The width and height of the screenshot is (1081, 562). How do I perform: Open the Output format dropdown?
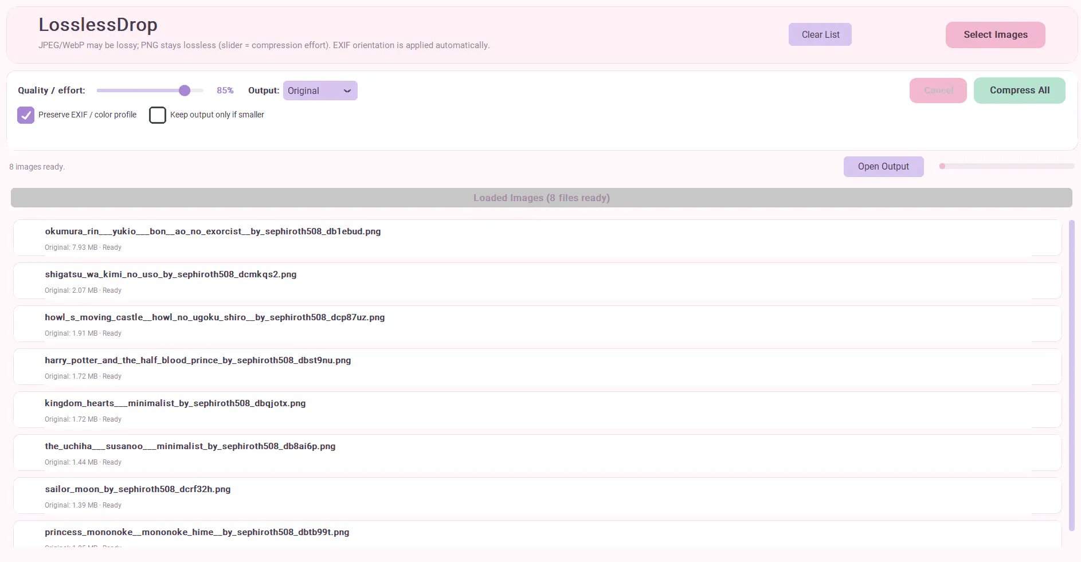(320, 91)
